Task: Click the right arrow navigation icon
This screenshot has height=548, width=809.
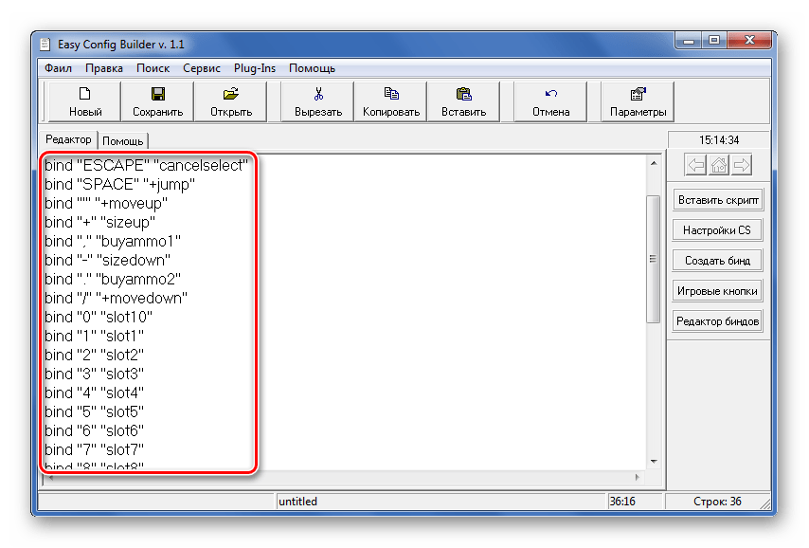Action: click(x=742, y=166)
